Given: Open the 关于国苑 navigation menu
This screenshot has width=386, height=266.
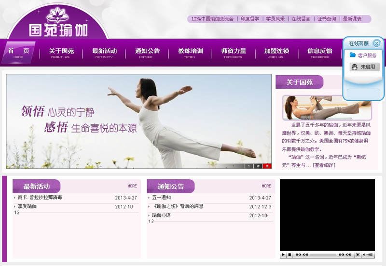Looking at the screenshot, I should tap(61, 53).
